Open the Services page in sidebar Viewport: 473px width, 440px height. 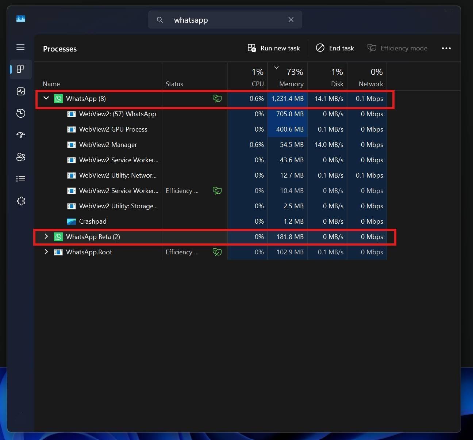pos(21,201)
